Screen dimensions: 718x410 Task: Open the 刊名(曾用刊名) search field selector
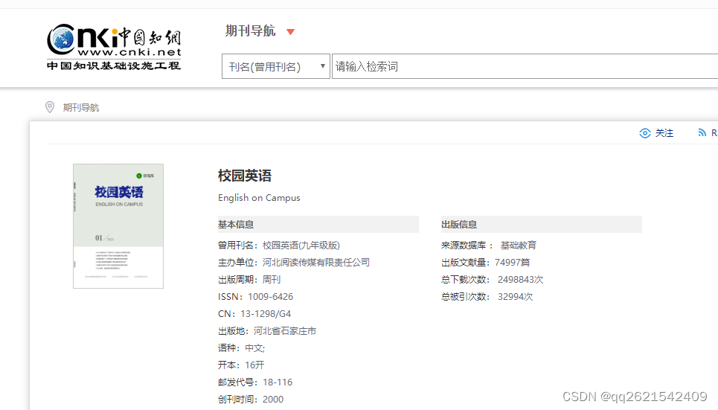(275, 66)
